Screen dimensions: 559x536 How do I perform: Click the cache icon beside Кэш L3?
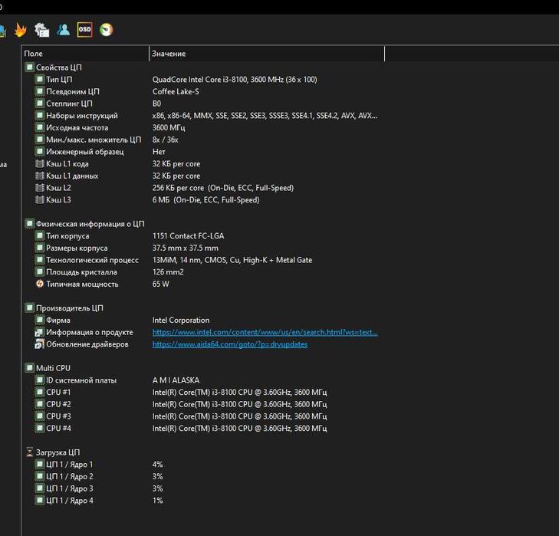[40, 199]
